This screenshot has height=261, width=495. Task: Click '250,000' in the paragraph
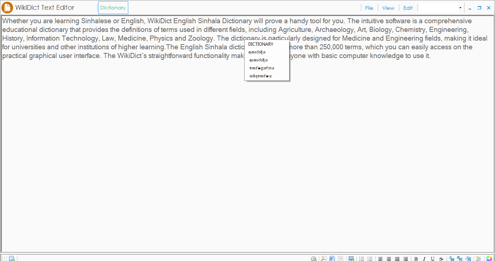coord(331,47)
